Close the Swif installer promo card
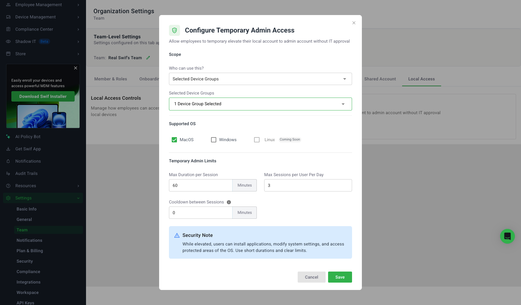 click(x=76, y=68)
